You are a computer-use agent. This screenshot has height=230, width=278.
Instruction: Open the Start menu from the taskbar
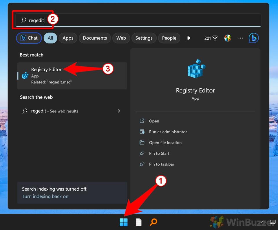click(x=124, y=222)
